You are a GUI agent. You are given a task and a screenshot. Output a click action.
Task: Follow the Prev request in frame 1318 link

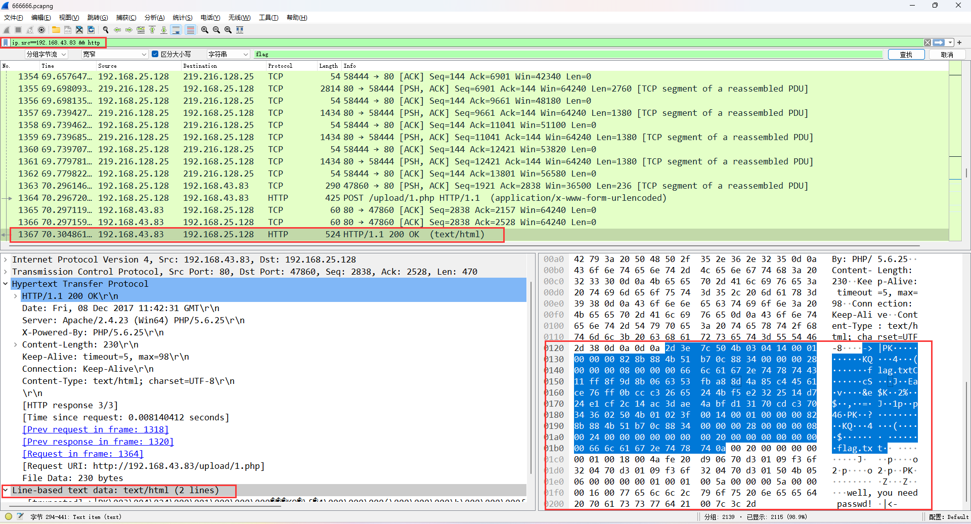pos(96,429)
